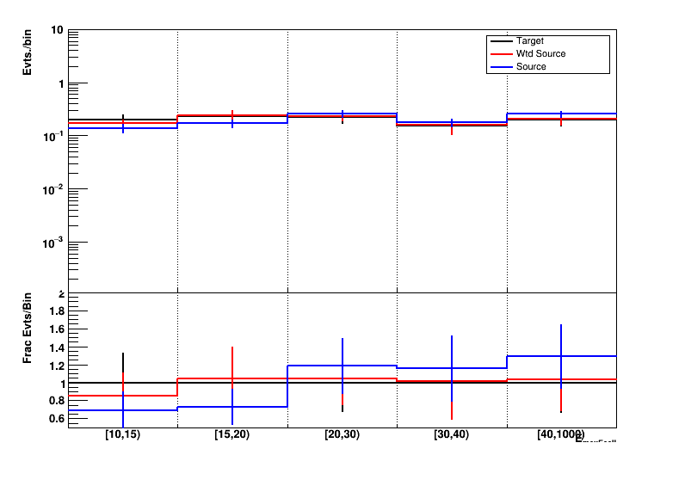Click the "Evts./bin" y-axis title
This screenshot has height=492, width=685.
28,52
